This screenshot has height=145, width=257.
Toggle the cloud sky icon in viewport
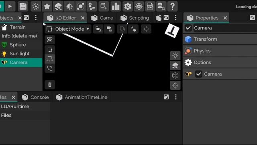[x=175, y=65]
